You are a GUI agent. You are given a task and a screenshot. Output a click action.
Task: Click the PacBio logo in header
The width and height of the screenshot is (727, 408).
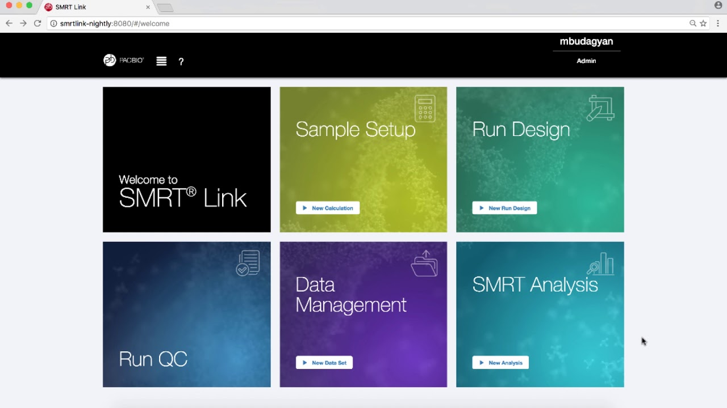pyautogui.click(x=123, y=60)
